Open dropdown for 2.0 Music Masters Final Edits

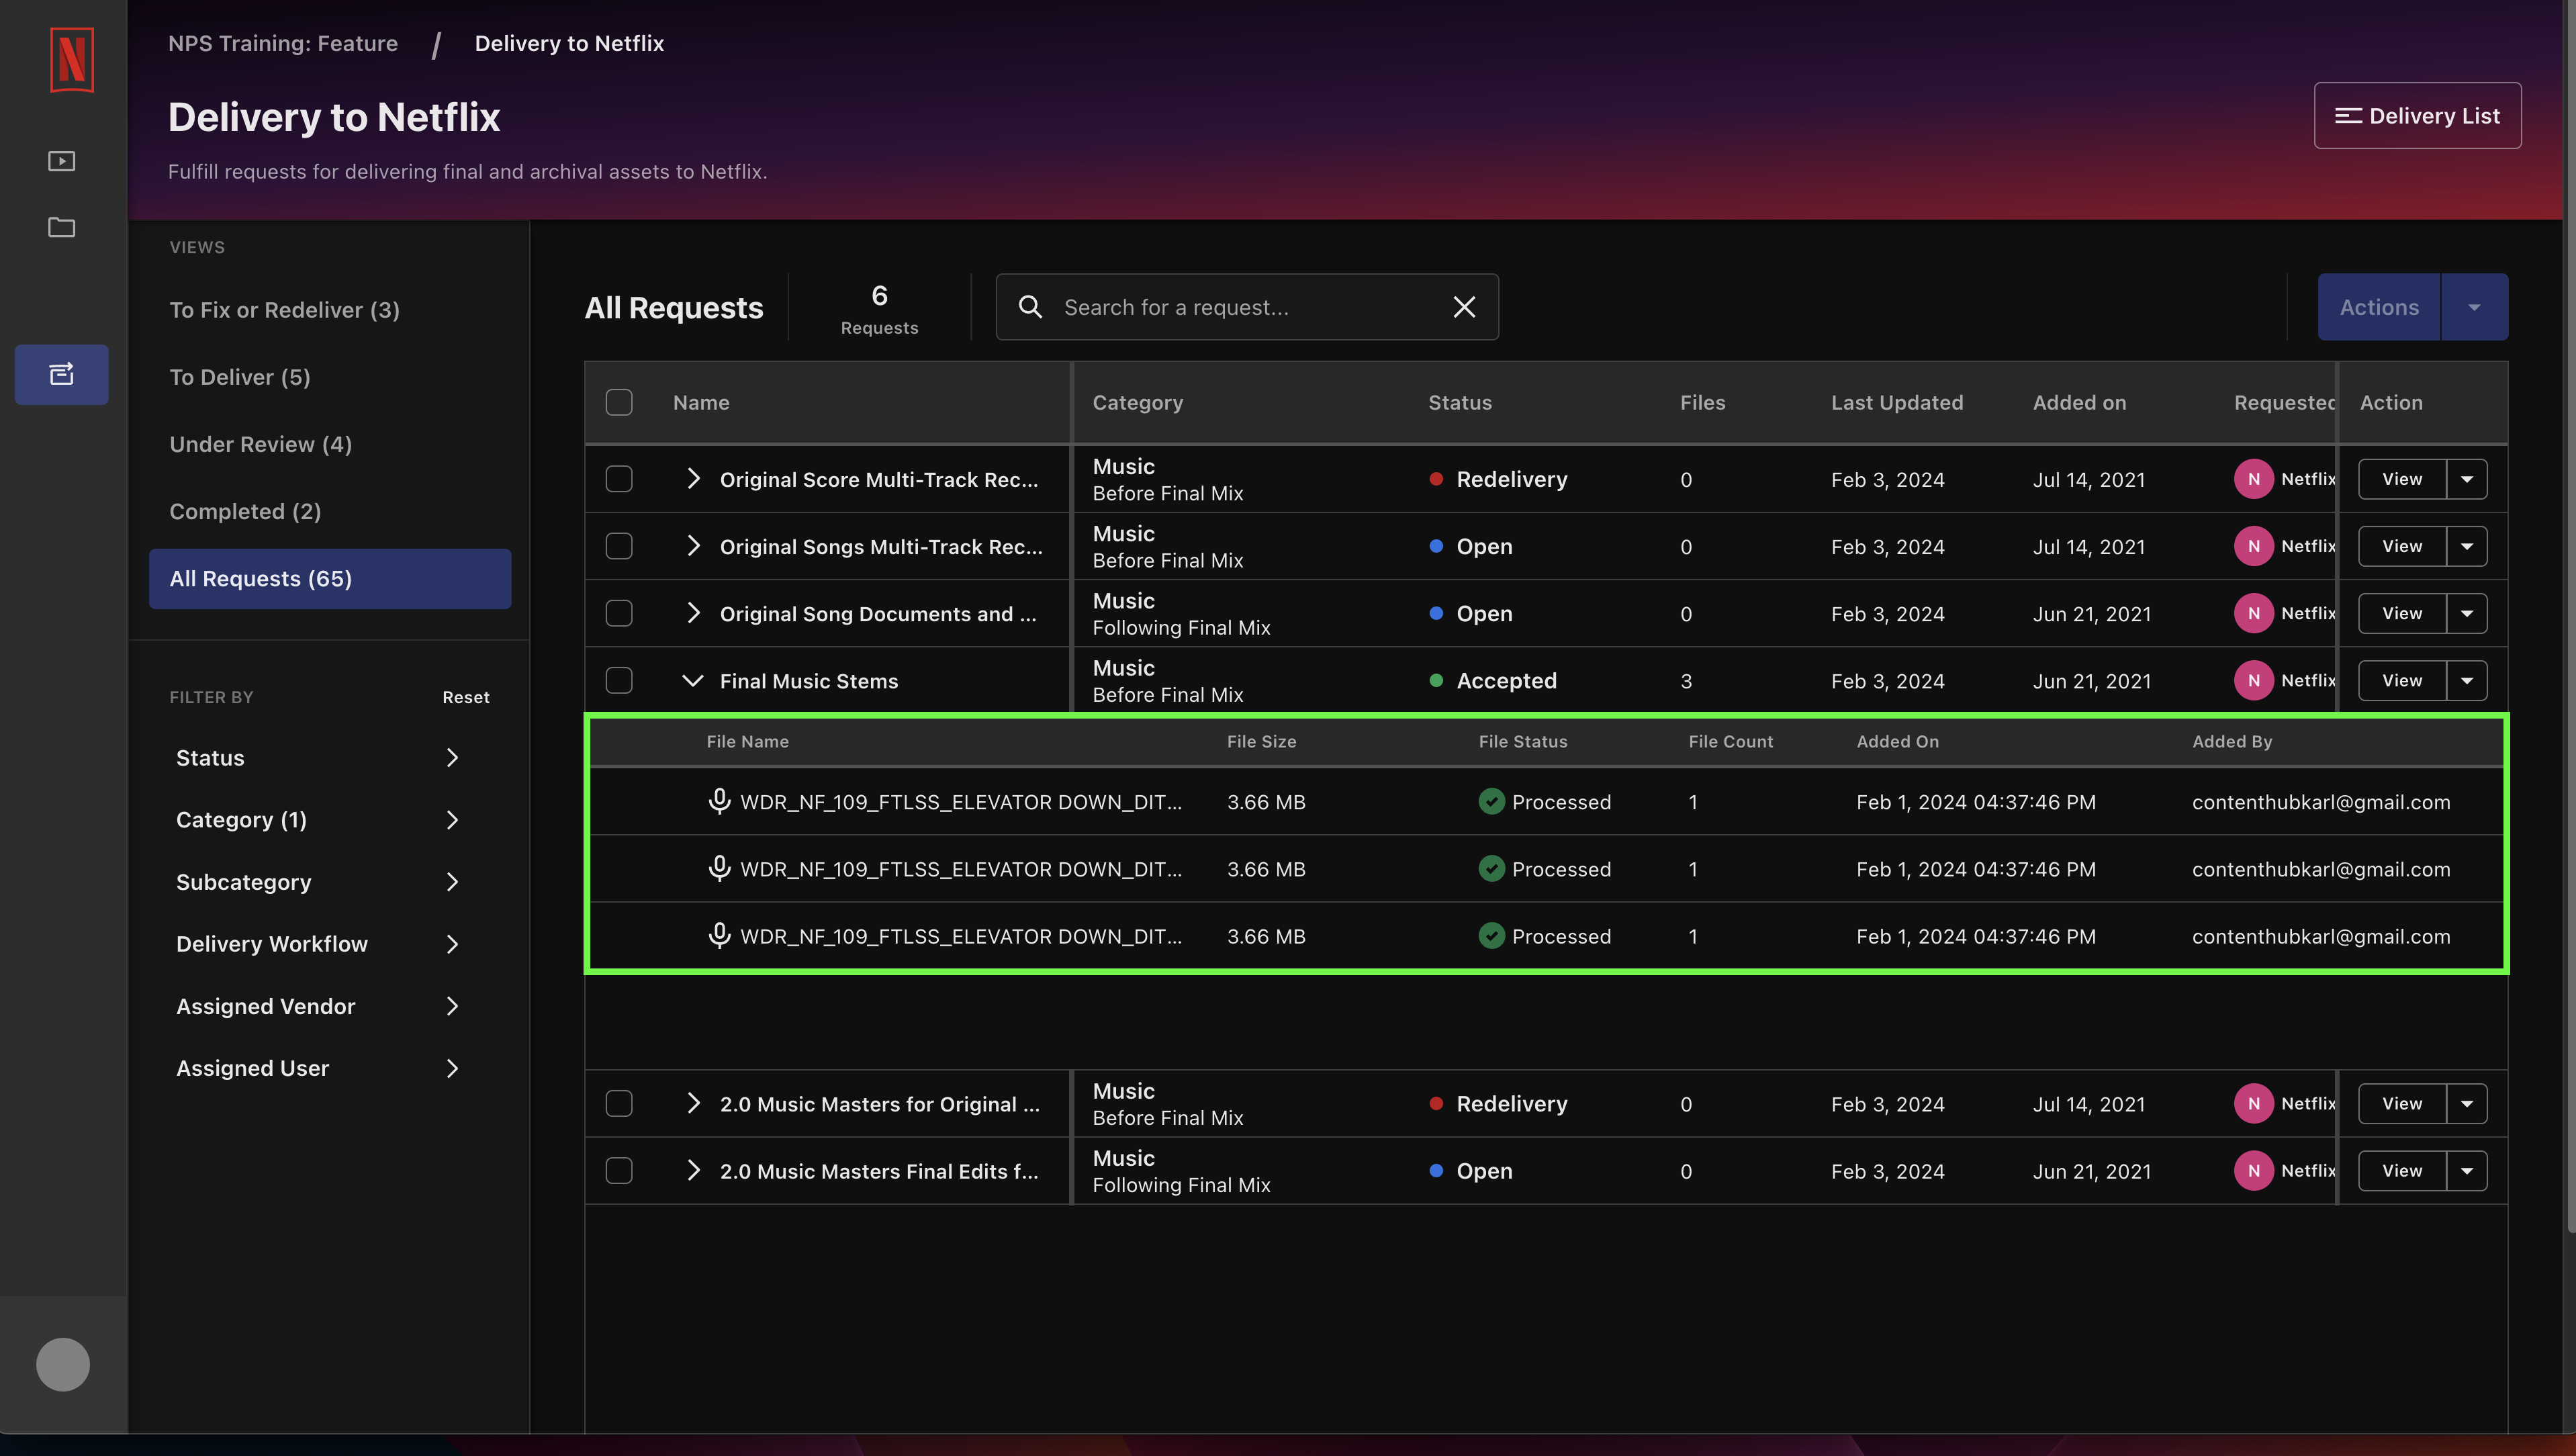(x=2467, y=1170)
